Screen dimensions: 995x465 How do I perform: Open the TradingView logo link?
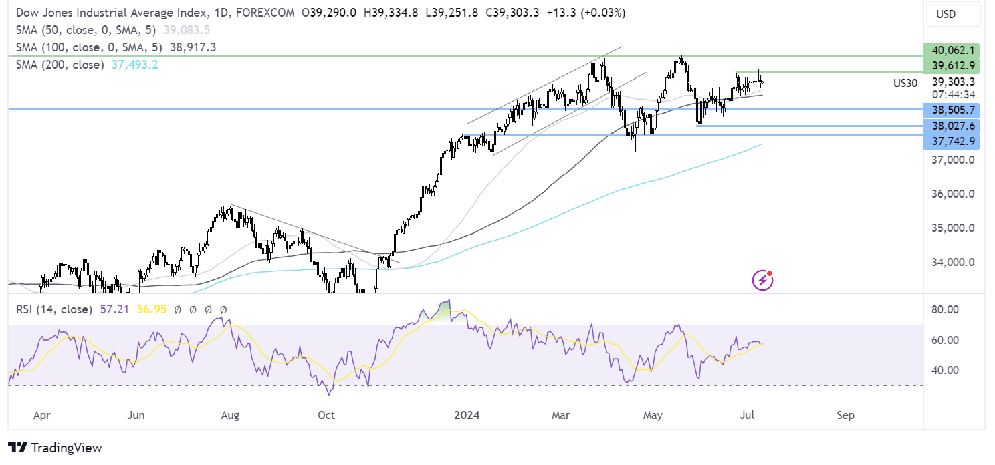coord(55,448)
